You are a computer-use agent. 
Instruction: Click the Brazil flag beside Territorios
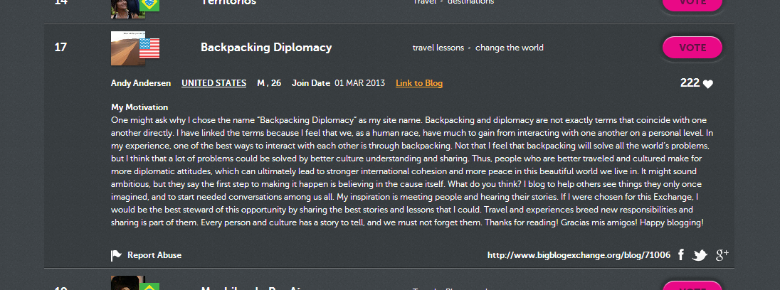(149, 4)
